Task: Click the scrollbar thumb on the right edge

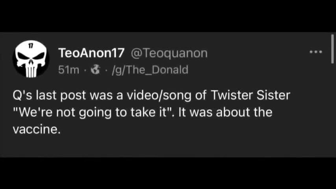Action: pyautogui.click(x=332, y=49)
